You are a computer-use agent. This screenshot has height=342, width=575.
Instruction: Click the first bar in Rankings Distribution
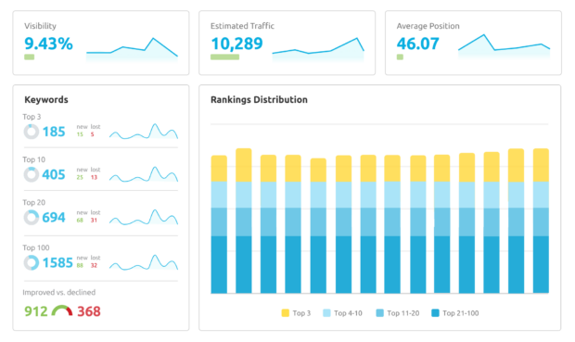pos(219,224)
